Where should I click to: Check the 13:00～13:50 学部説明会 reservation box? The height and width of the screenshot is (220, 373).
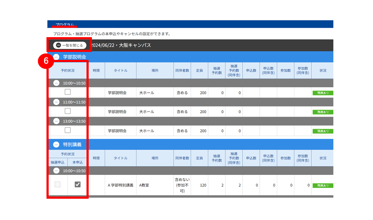click(x=68, y=130)
